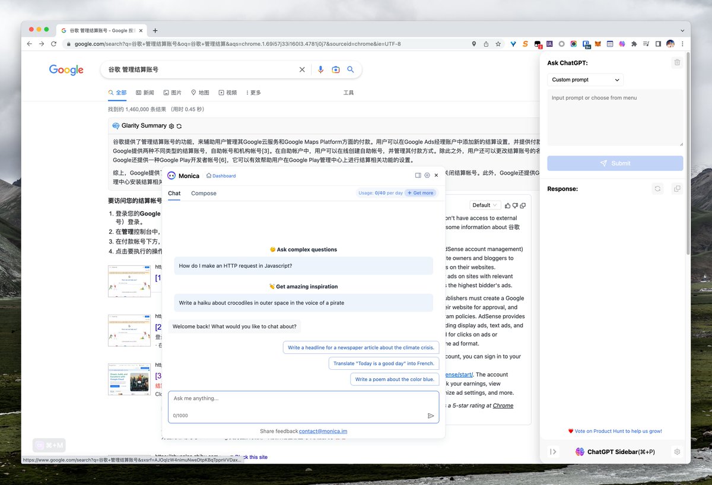Open the Default style dropdown
This screenshot has width=712, height=485.
coord(485,205)
